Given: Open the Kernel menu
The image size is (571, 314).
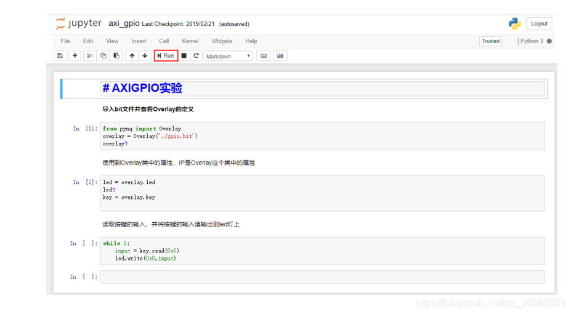Looking at the screenshot, I should 190,41.
